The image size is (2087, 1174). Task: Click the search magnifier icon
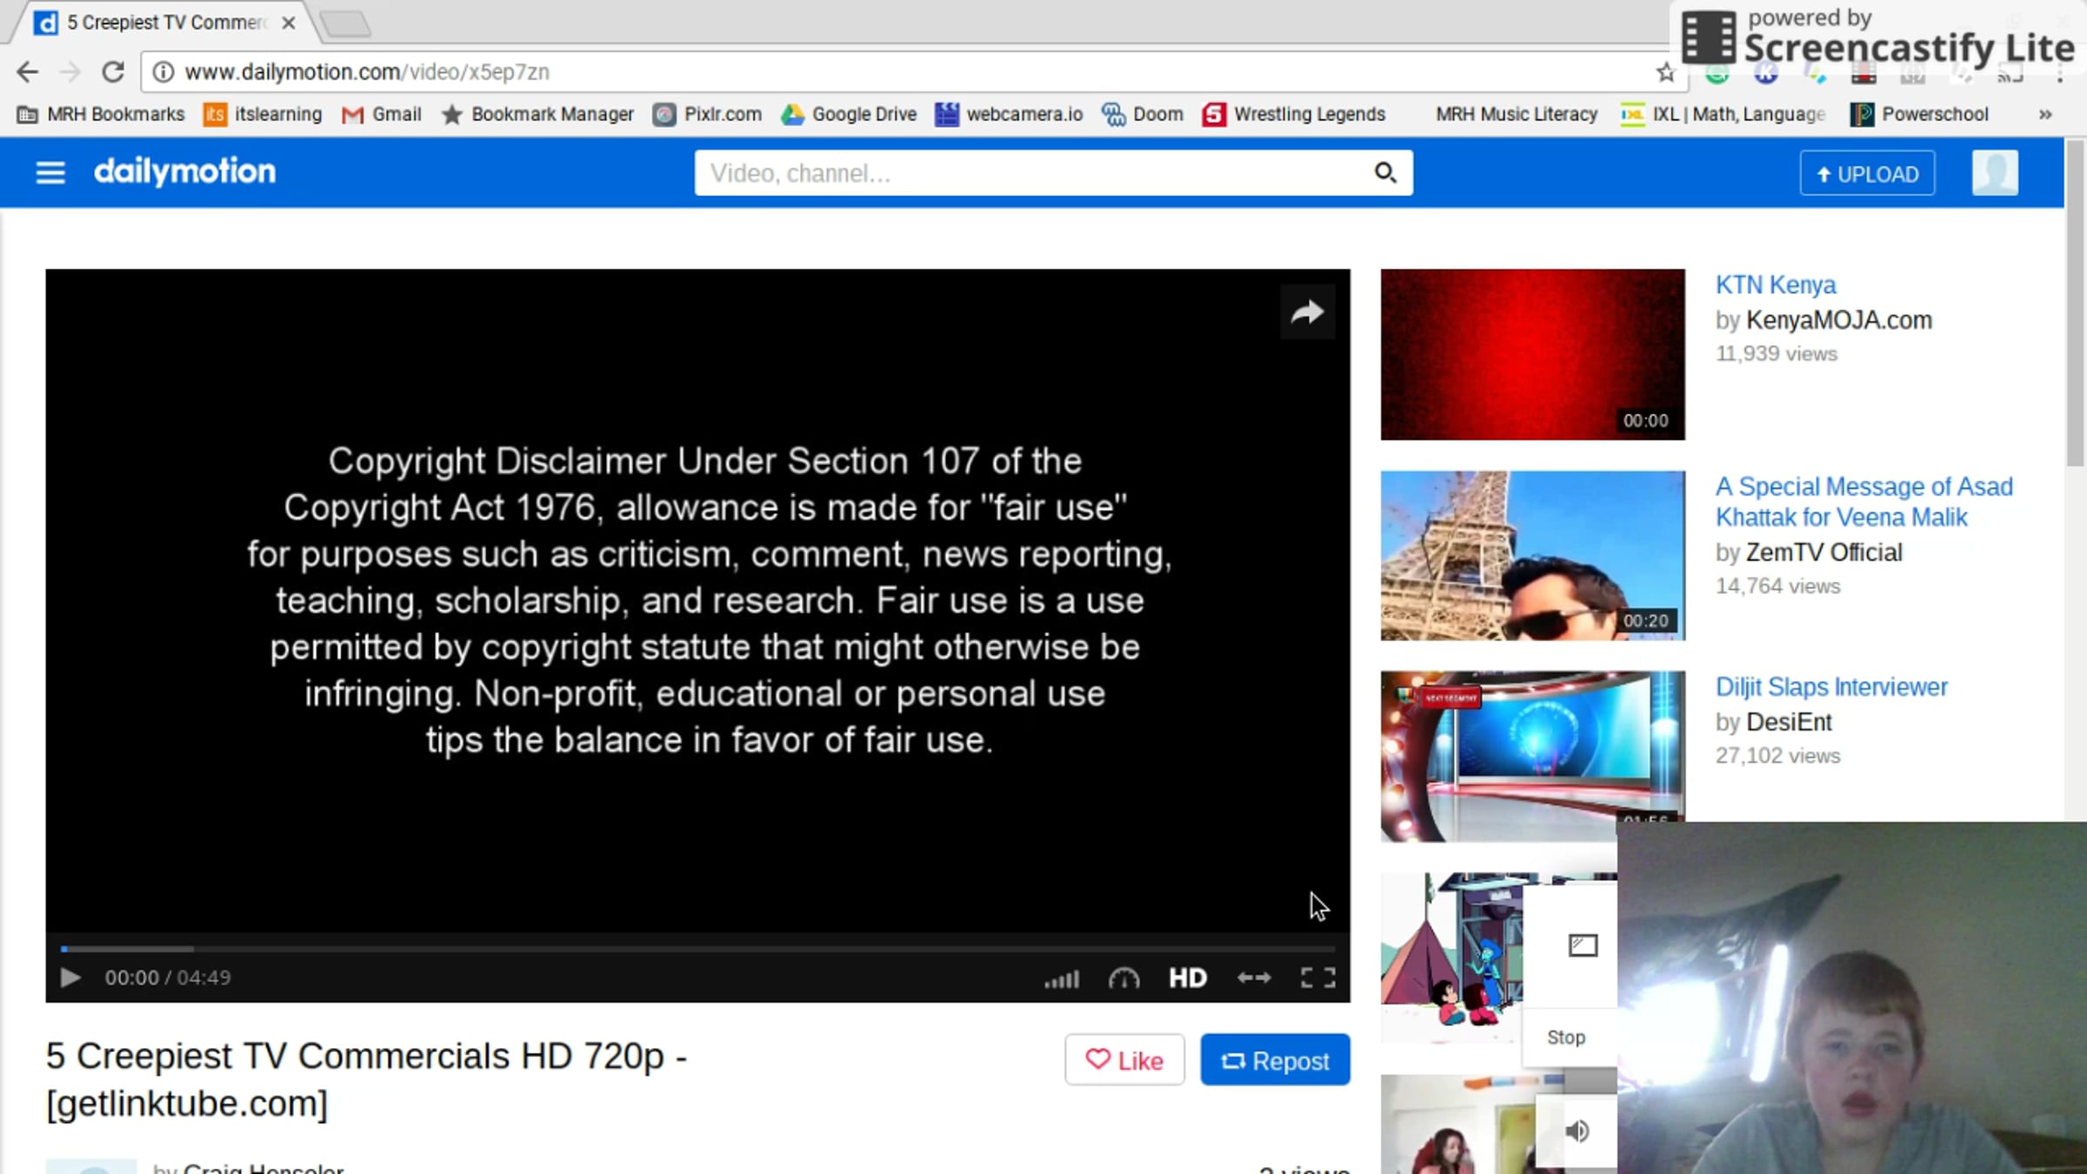point(1384,173)
